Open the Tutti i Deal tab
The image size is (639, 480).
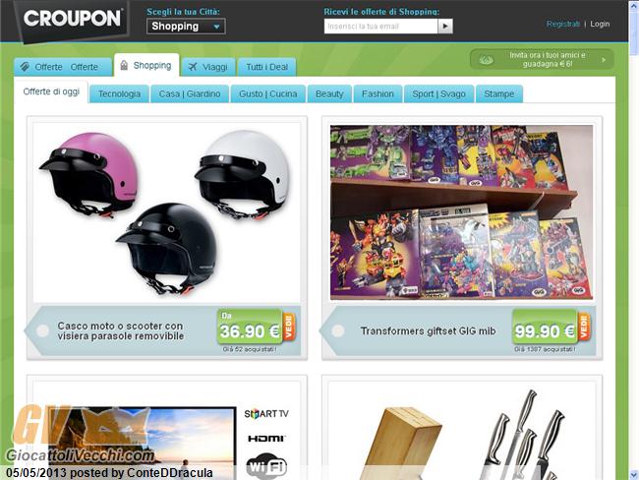coord(267,67)
